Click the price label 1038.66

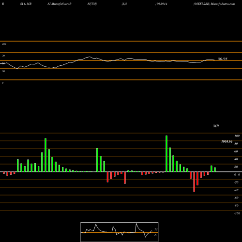[x=227, y=141]
